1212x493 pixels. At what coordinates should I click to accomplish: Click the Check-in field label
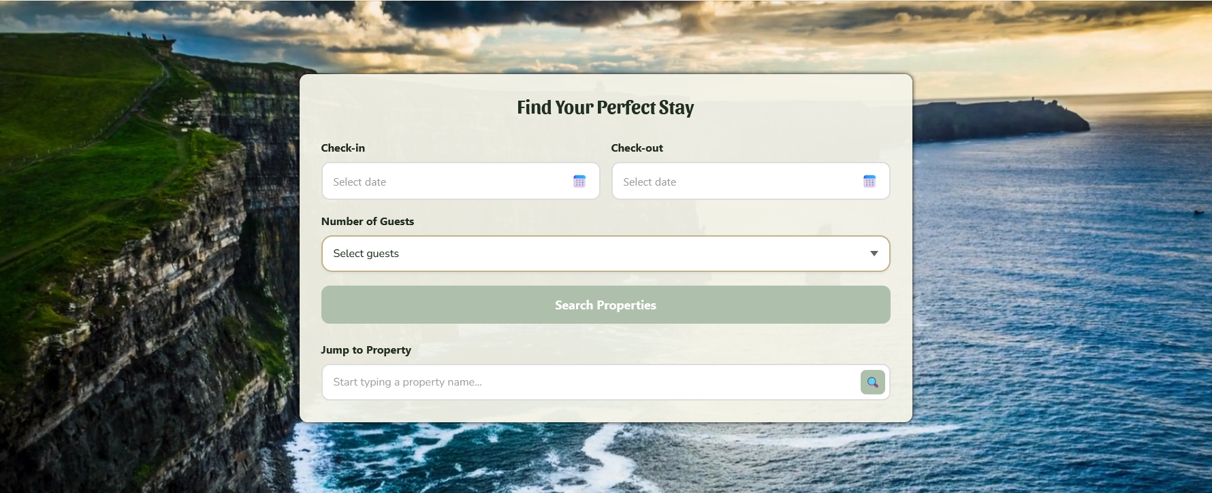[x=342, y=148]
